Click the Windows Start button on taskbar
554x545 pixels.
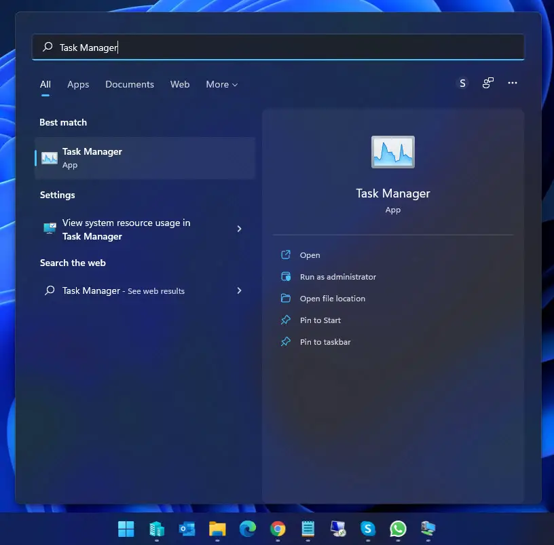click(126, 529)
